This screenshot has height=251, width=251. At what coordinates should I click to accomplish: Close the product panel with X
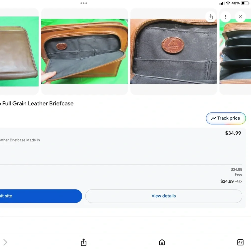240,17
